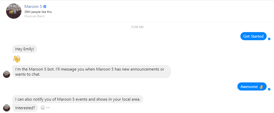Click the Hey Emily! message

point(25,49)
